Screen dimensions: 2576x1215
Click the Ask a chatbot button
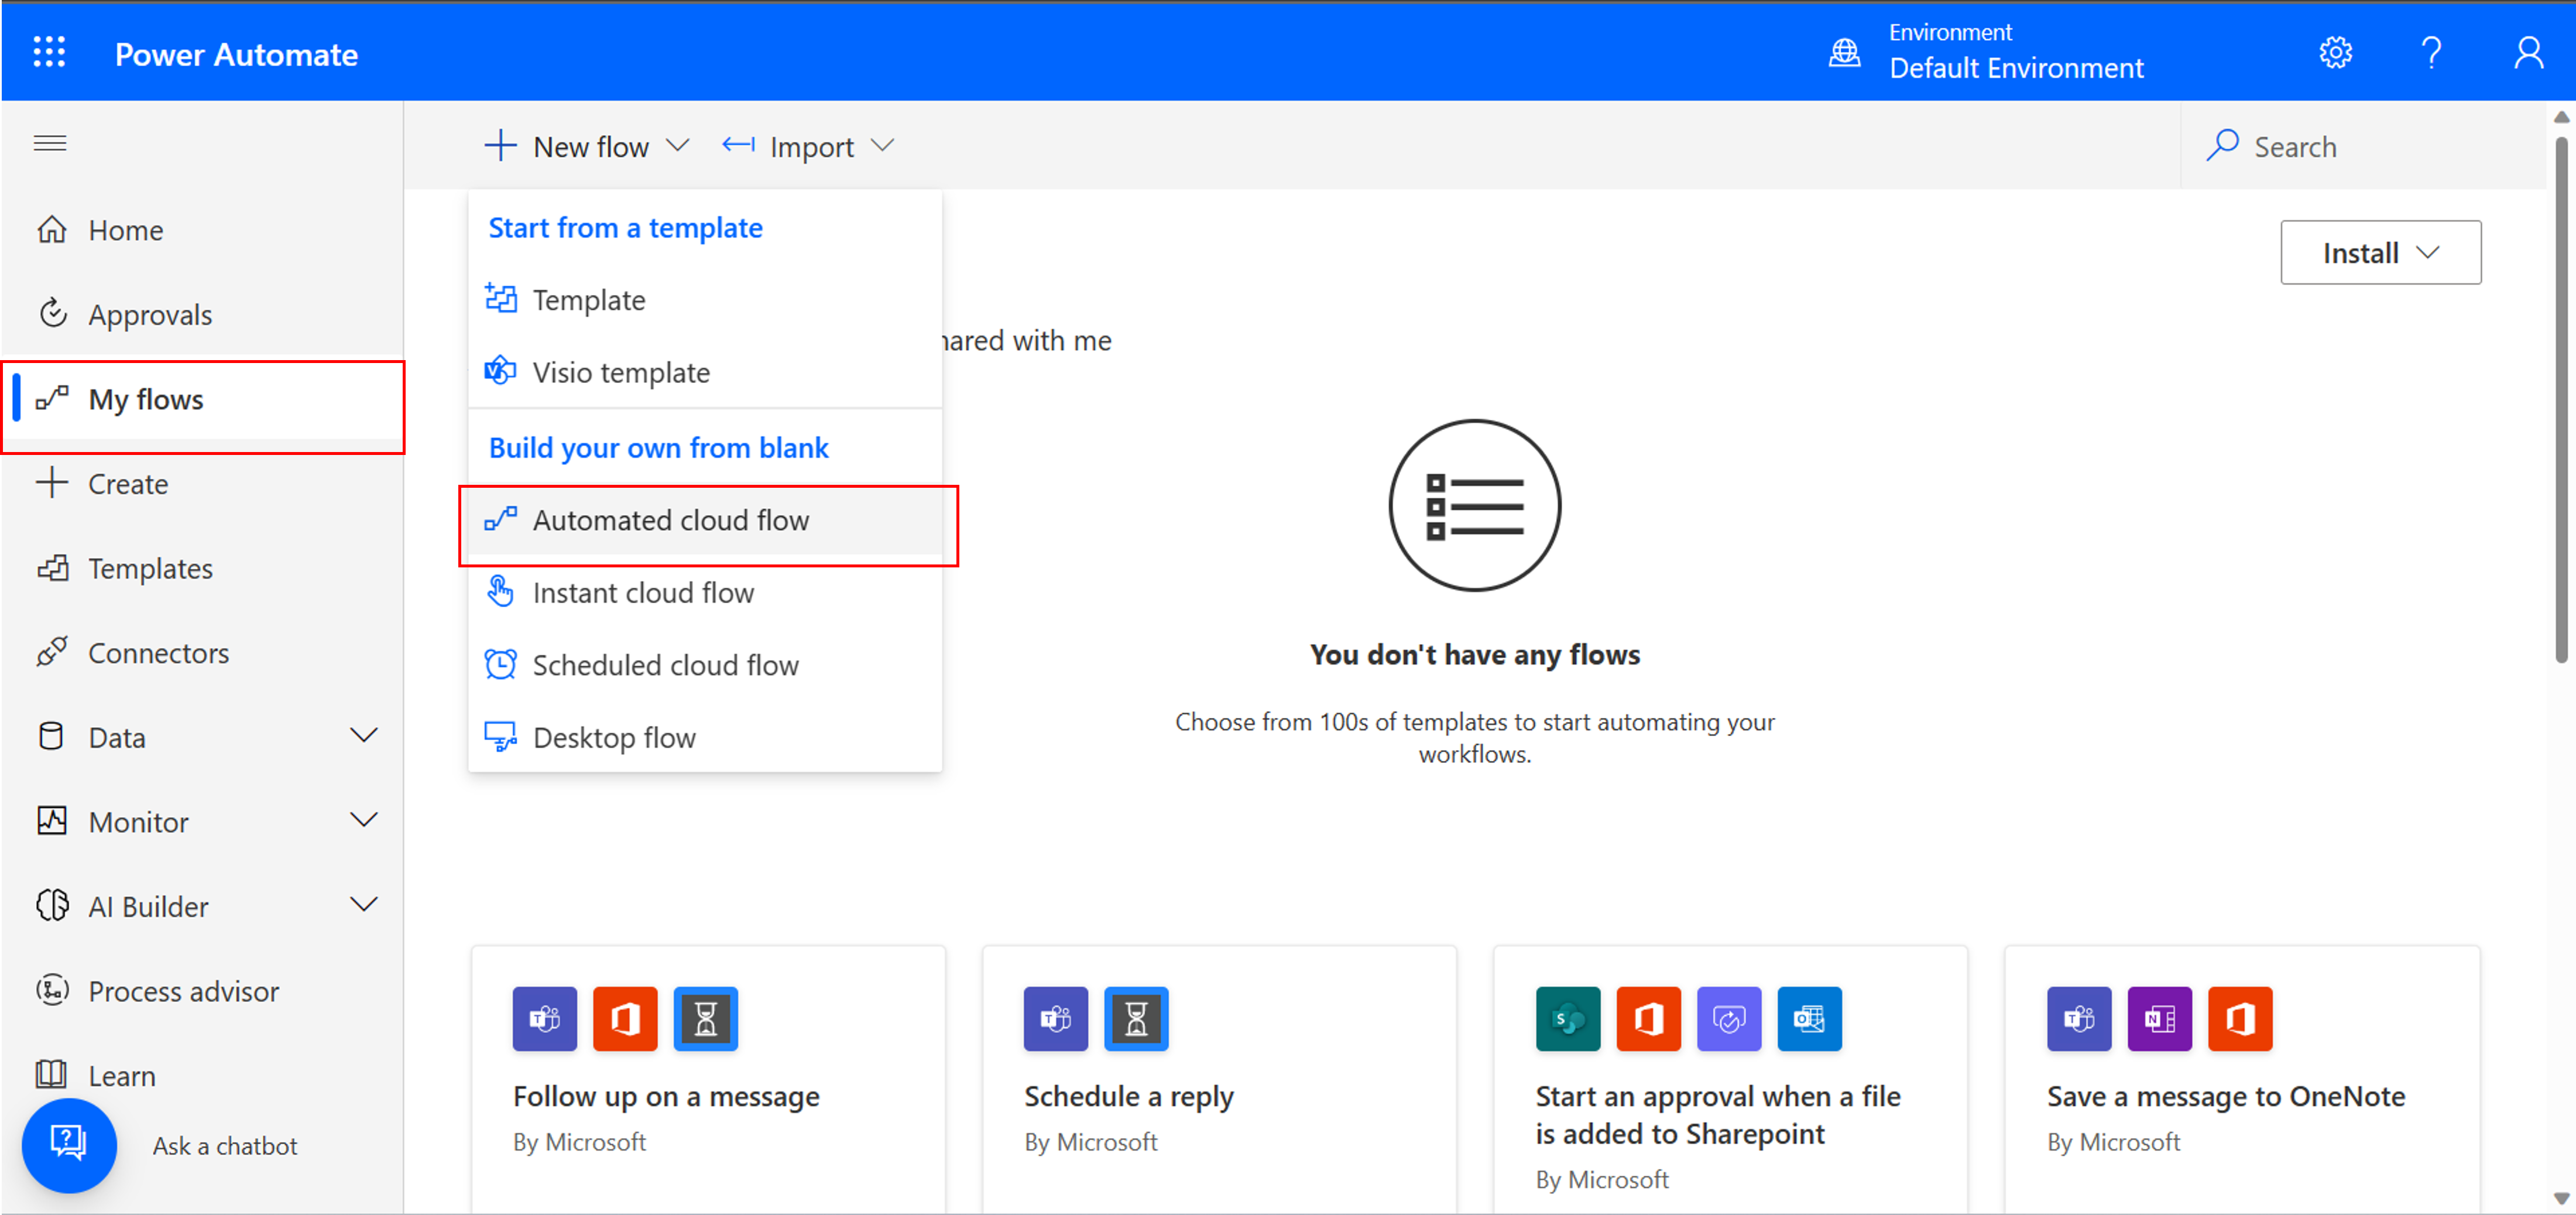[x=69, y=1145]
